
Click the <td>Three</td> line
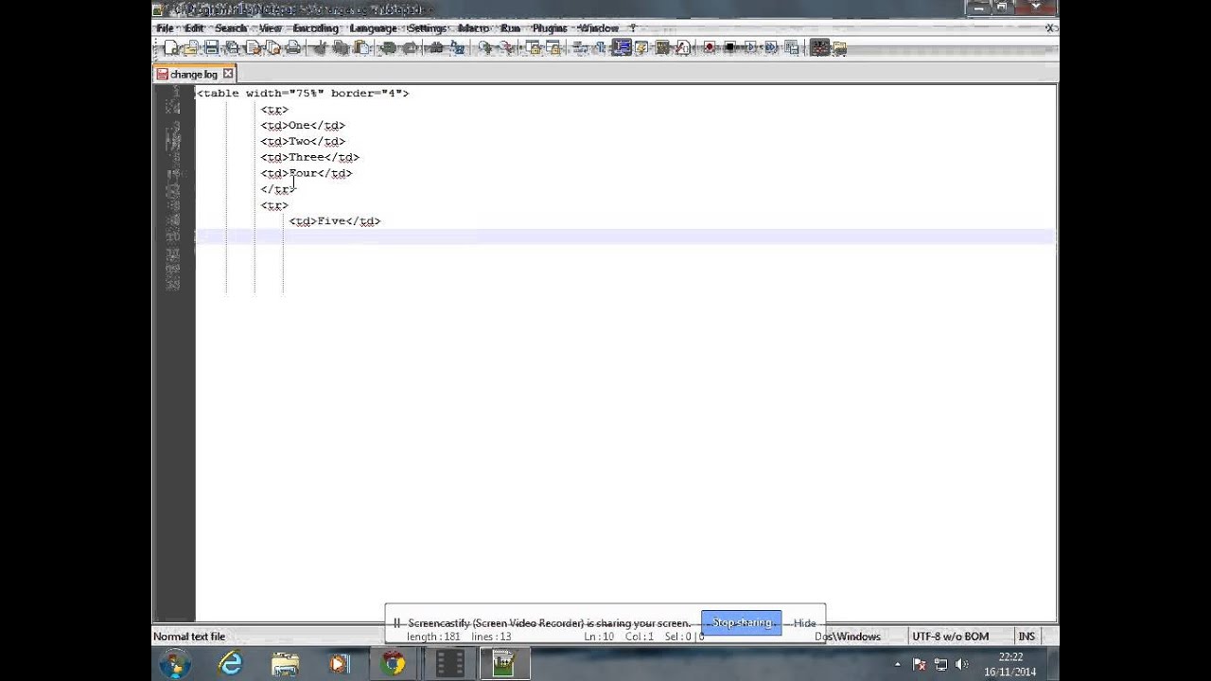[310, 157]
